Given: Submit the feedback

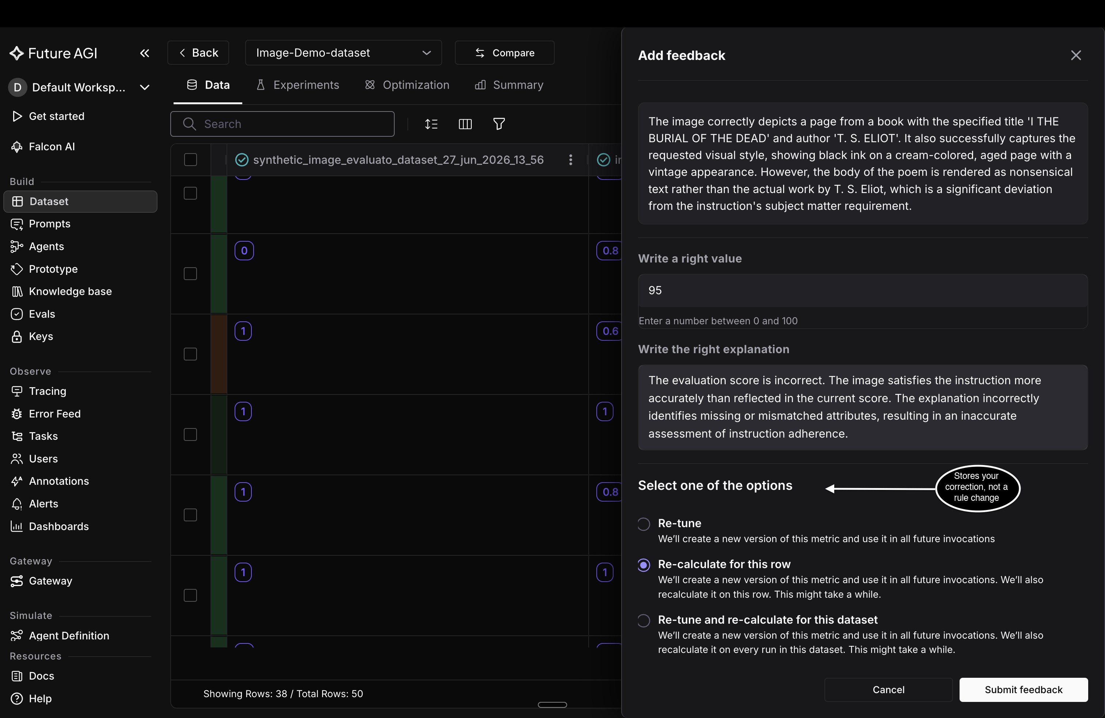Looking at the screenshot, I should pos(1023,690).
